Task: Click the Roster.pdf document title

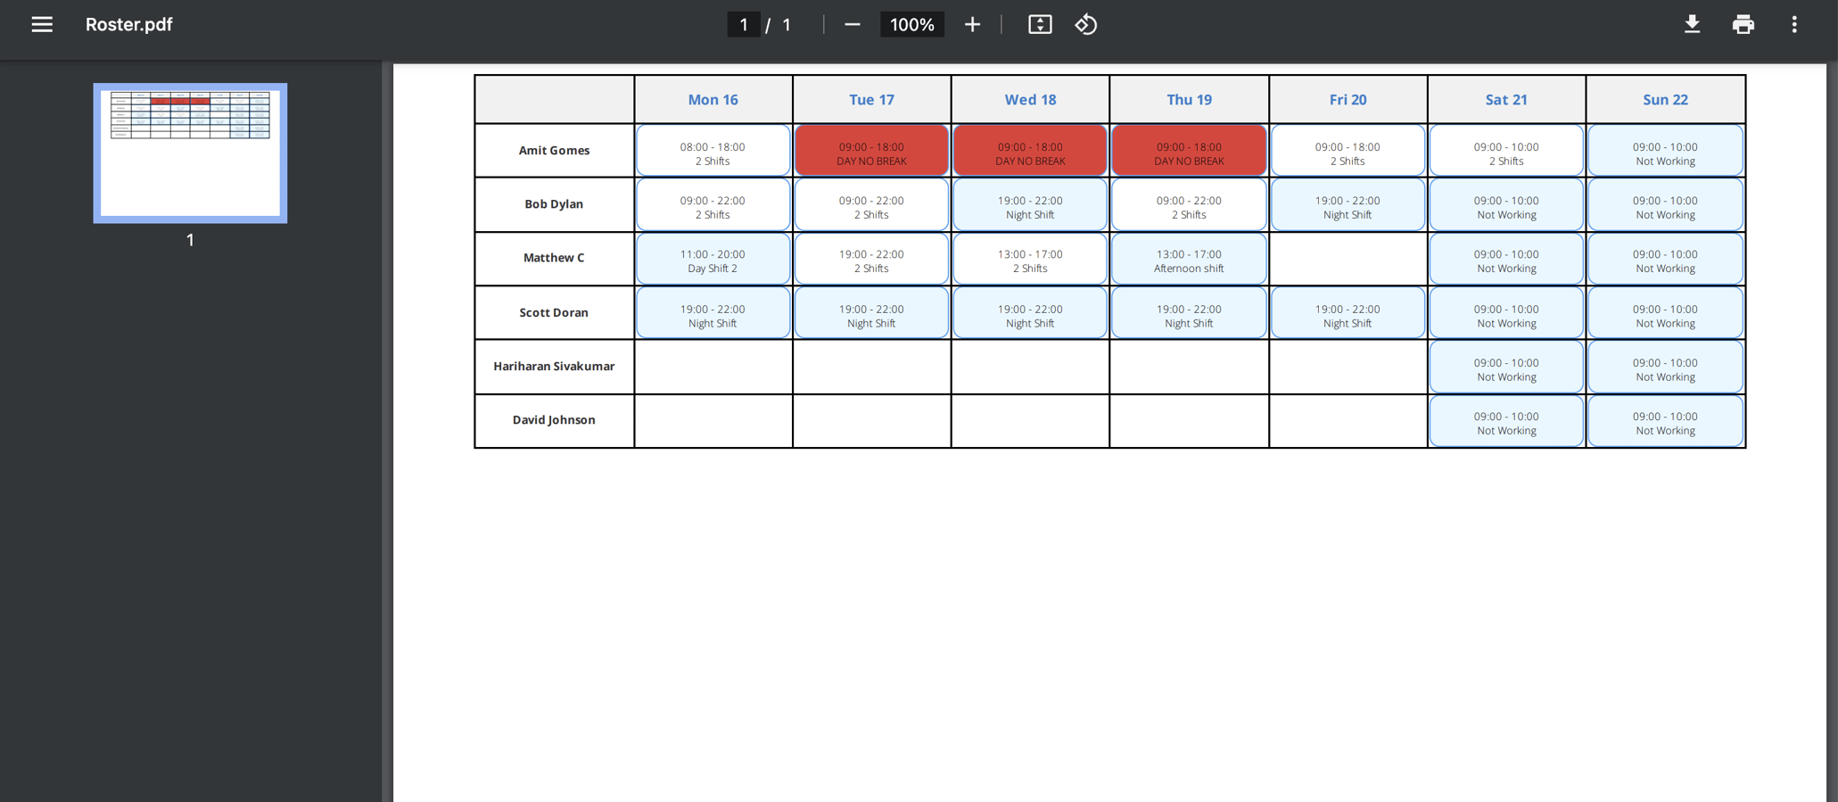Action: click(129, 24)
